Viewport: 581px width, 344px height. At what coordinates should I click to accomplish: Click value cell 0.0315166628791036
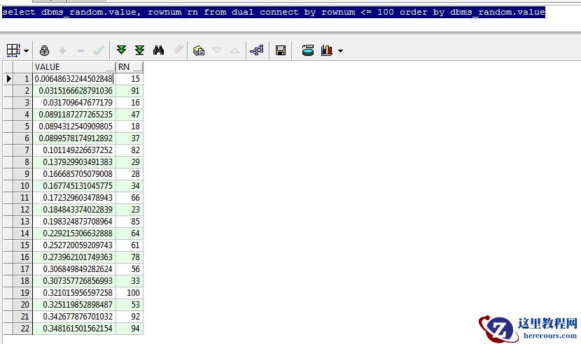[x=74, y=91]
